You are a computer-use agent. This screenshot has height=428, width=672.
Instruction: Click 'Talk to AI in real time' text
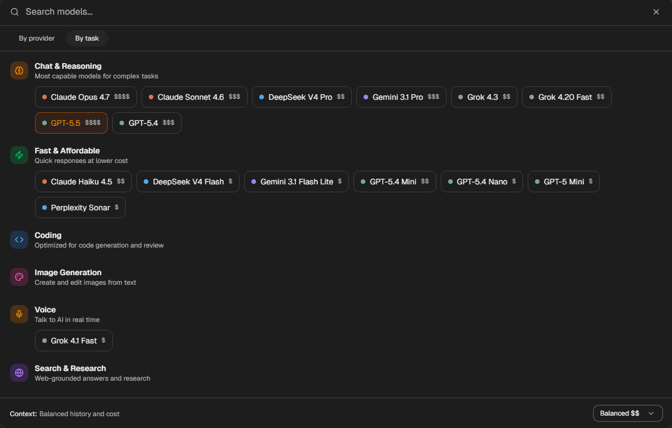[x=67, y=320]
